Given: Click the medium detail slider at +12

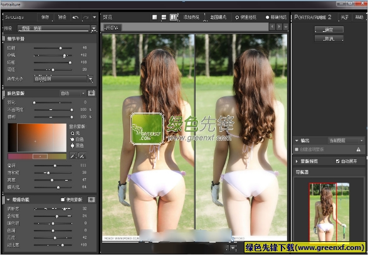Looking at the screenshot, I should point(53,56).
